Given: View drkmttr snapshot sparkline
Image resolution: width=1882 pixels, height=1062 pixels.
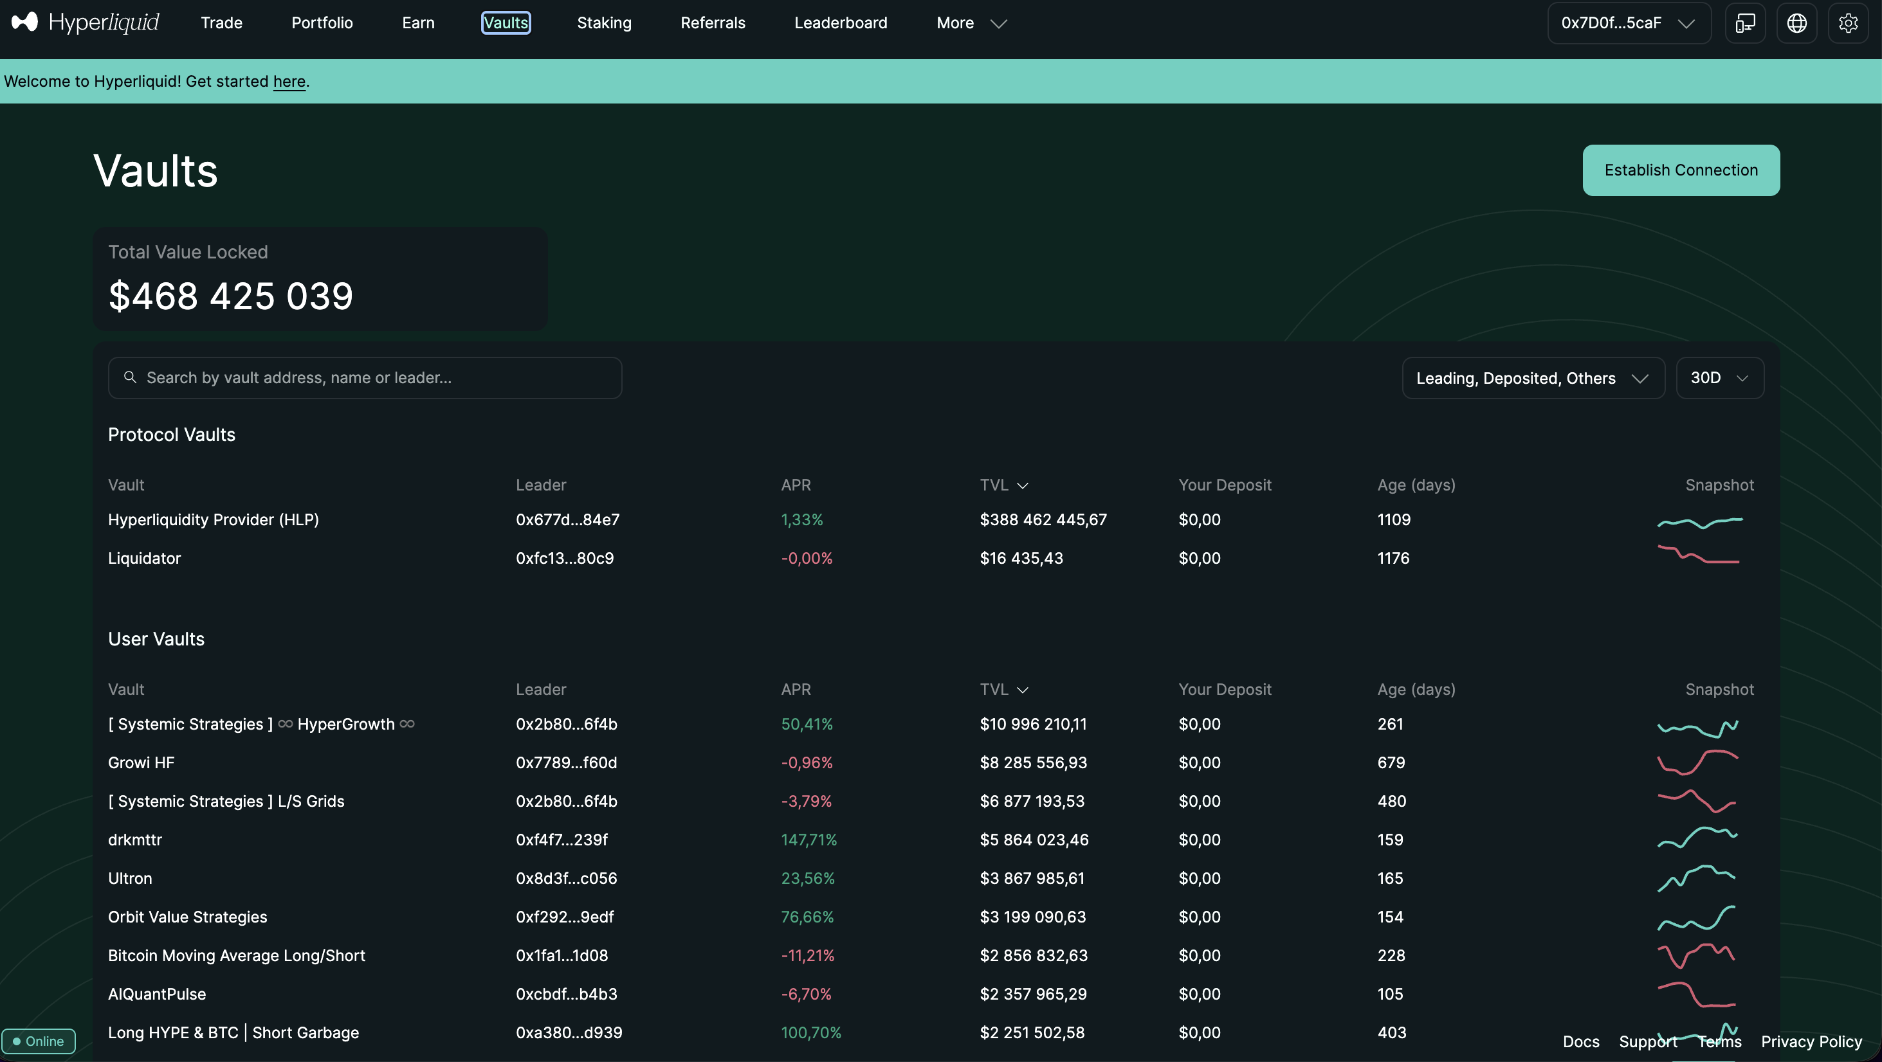Looking at the screenshot, I should click(x=1697, y=838).
